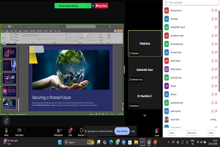
Task: Open the Participants panel icon
Action: 58,130
